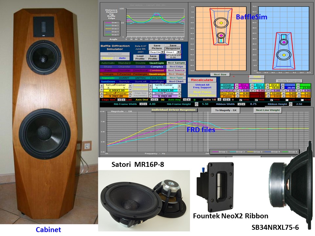Click the Edge Size left arrow

[x=119, y=100]
